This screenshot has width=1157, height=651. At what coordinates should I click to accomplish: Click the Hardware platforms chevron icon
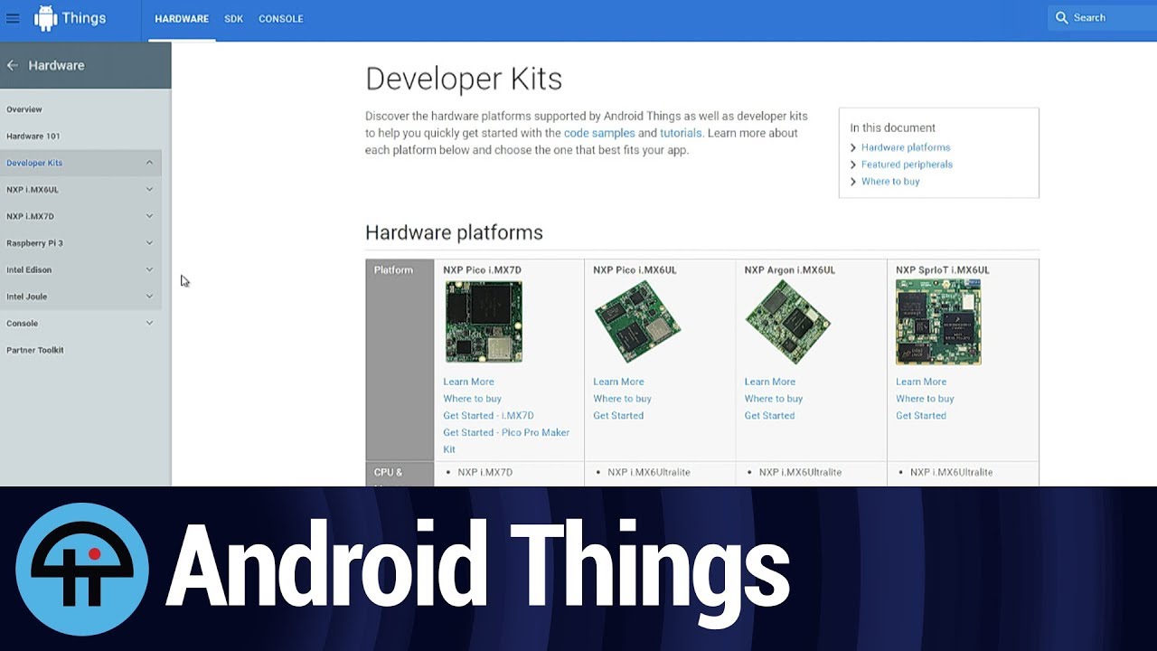click(853, 147)
